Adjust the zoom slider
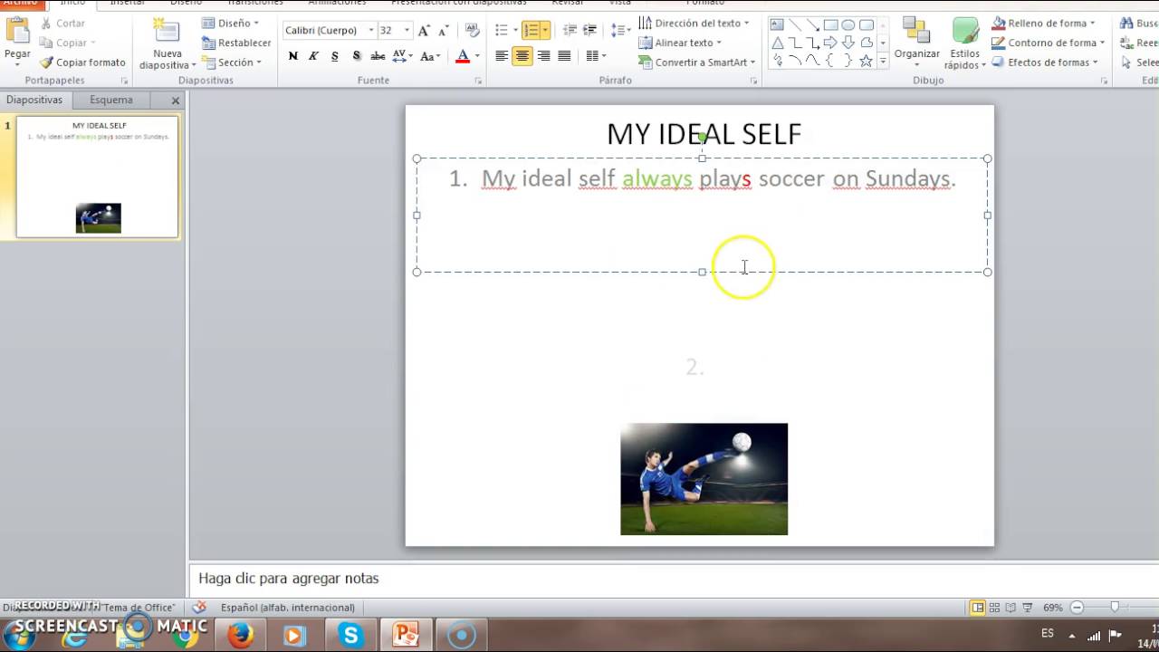Image resolution: width=1159 pixels, height=652 pixels. tap(1115, 608)
